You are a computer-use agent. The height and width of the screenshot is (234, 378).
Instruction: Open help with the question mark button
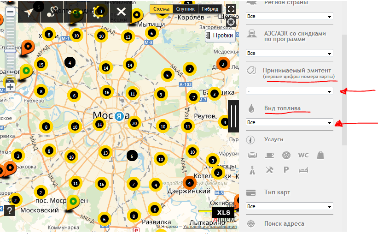coord(9,210)
